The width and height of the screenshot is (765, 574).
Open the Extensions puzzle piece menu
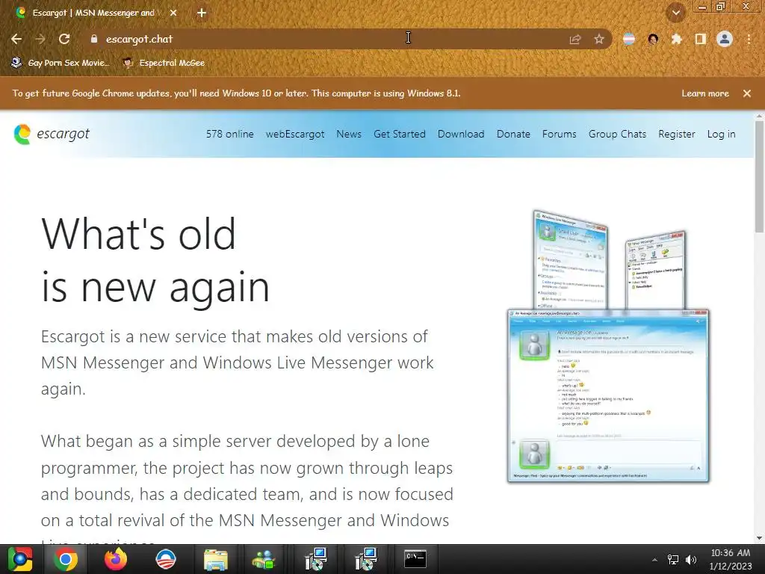[676, 39]
